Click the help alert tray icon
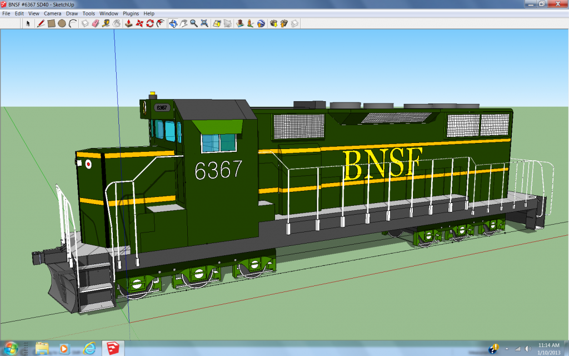 pyautogui.click(x=493, y=349)
